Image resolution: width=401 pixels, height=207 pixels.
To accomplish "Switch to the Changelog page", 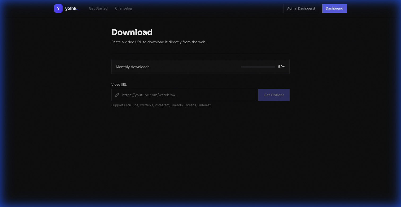I will (123, 8).
